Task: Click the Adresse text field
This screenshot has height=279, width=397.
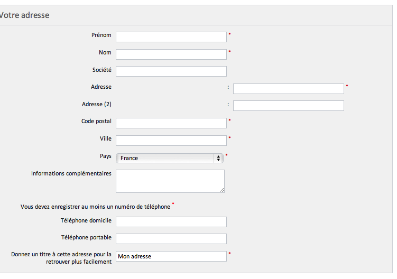Action: click(x=289, y=89)
